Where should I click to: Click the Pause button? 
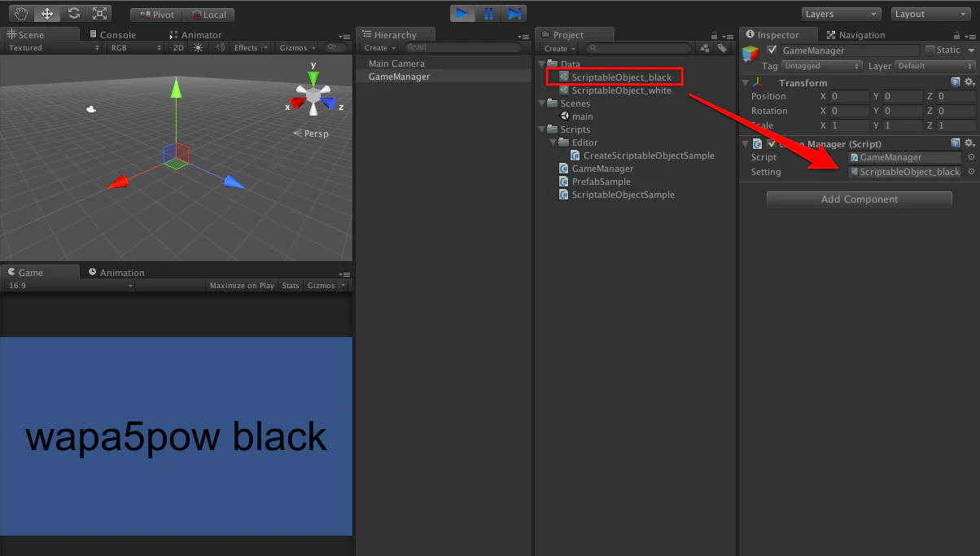point(488,14)
